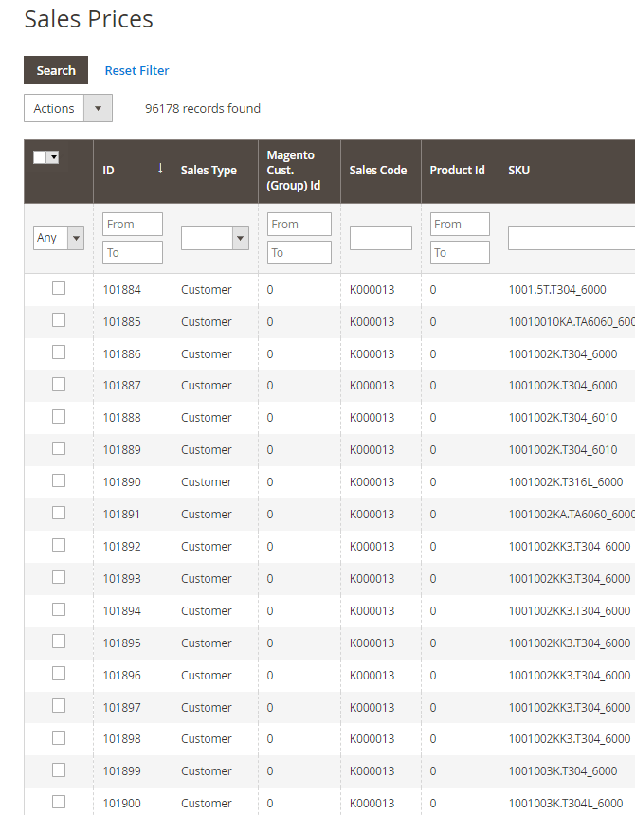This screenshot has height=815, width=635.
Task: Click the 'Sales Prices' page title
Action: click(x=88, y=19)
